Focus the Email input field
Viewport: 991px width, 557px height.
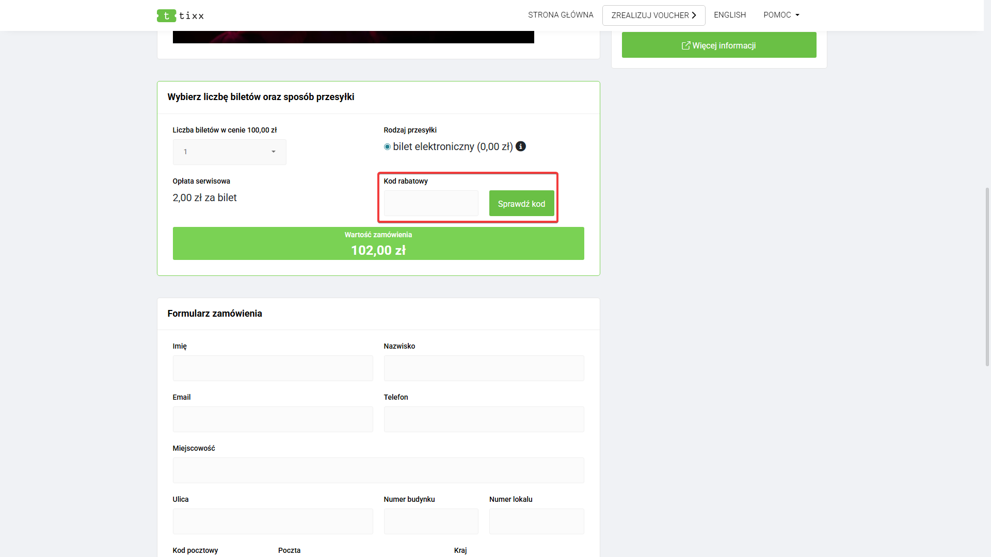coord(273,419)
